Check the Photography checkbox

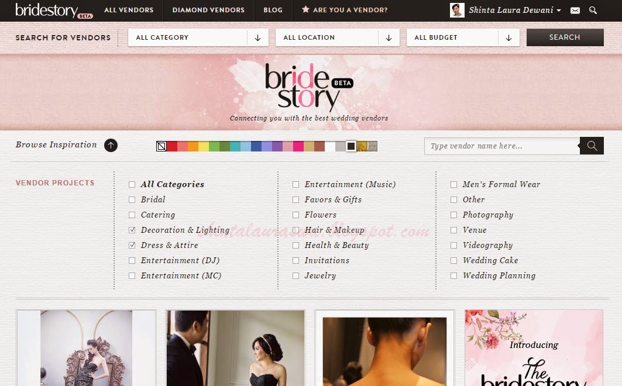point(454,215)
